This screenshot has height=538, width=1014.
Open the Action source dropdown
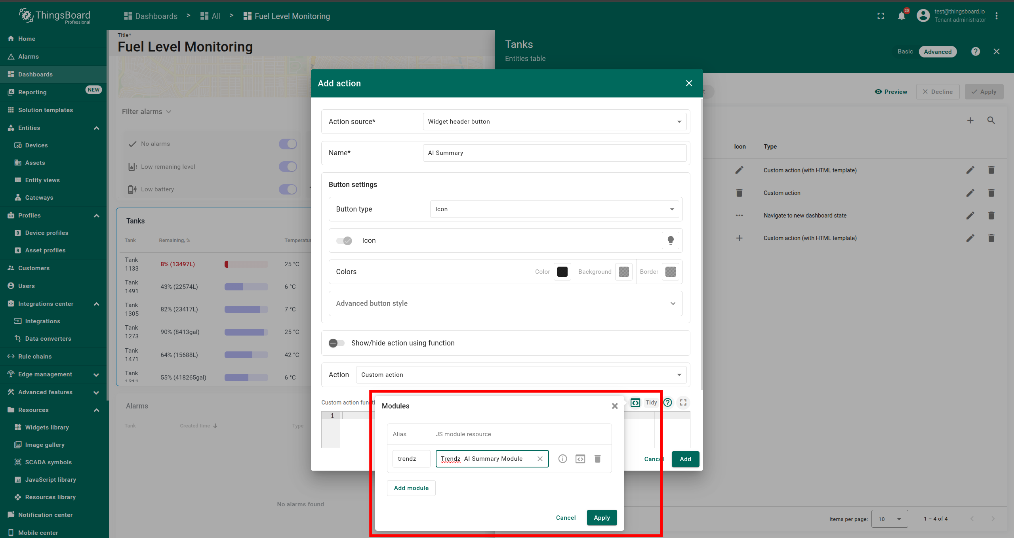tap(555, 122)
